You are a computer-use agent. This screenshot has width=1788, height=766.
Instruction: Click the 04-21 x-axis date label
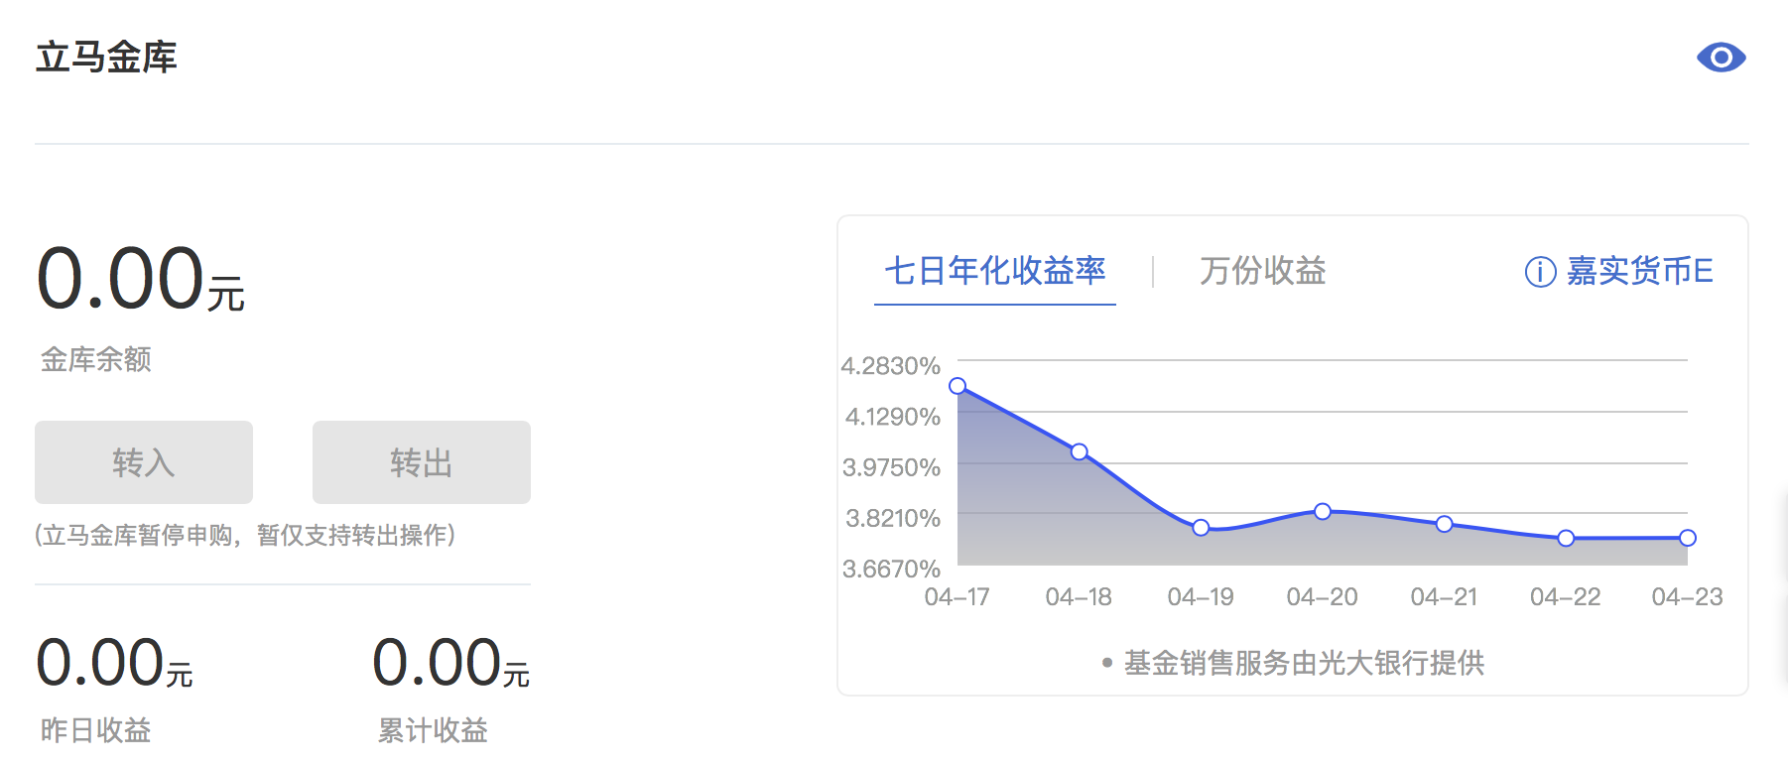click(x=1445, y=596)
